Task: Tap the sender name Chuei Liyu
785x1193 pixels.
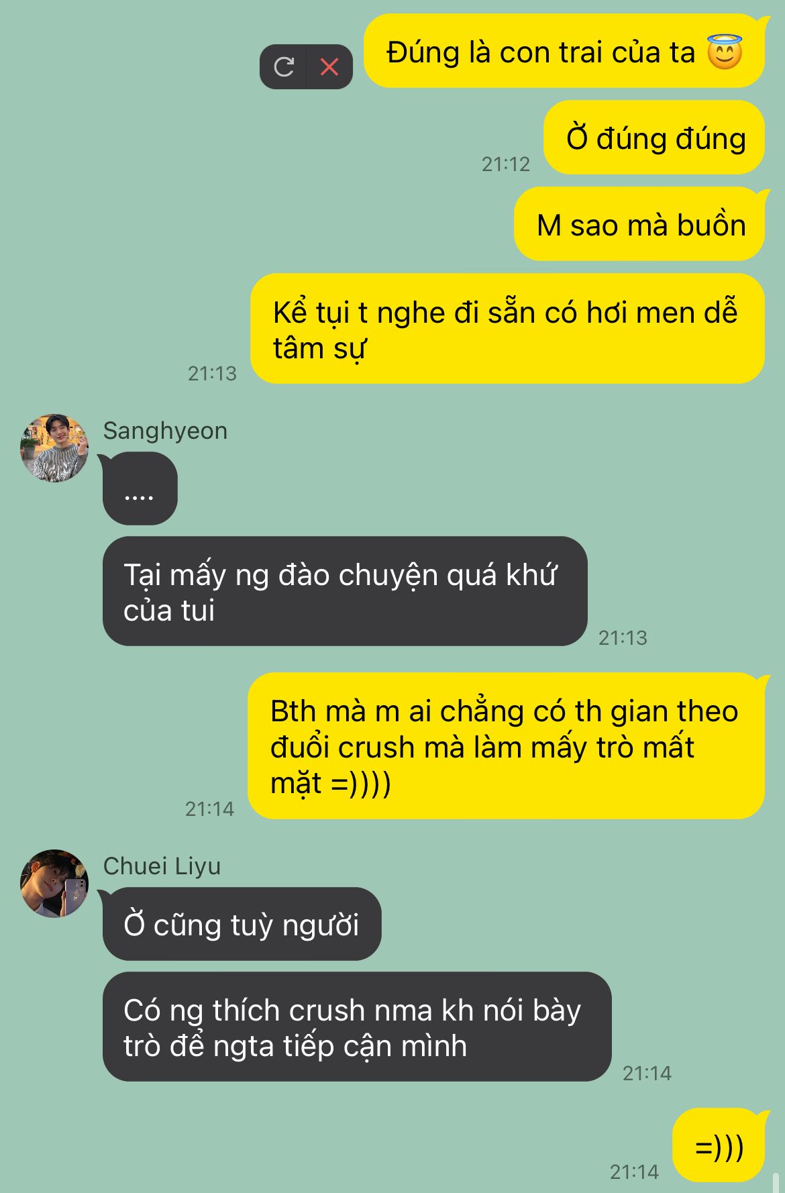Action: tap(162, 866)
